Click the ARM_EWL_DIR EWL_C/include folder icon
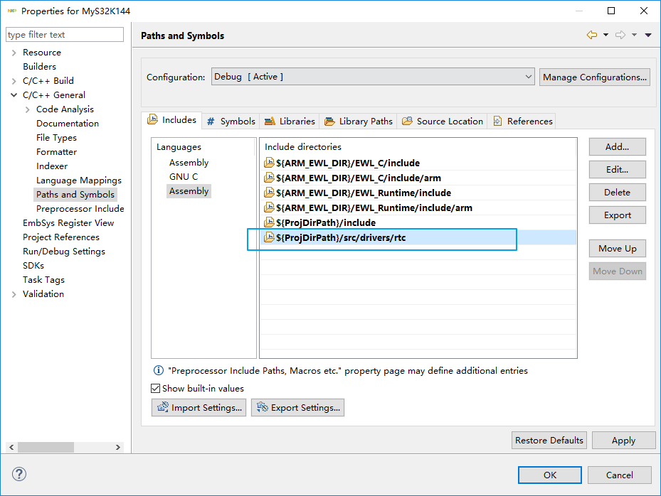 [x=269, y=163]
